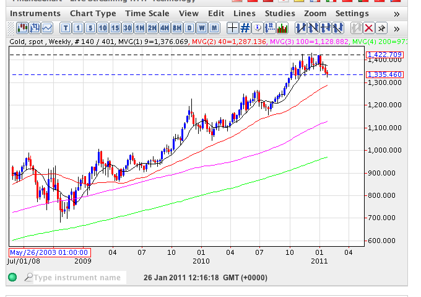Viewport: 421px width, 297px height.
Task: Select the falling line over bars tool
Action: (338, 28)
